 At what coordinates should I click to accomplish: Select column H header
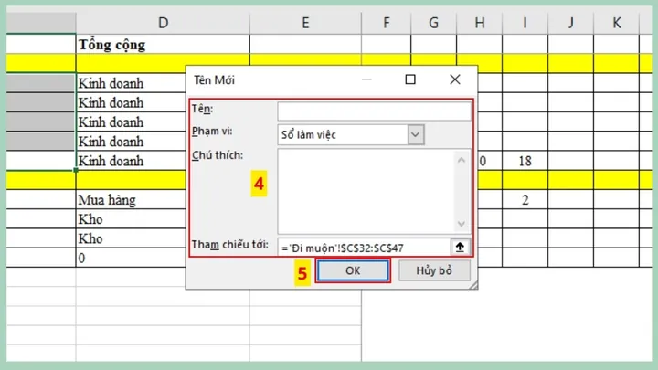pos(479,23)
